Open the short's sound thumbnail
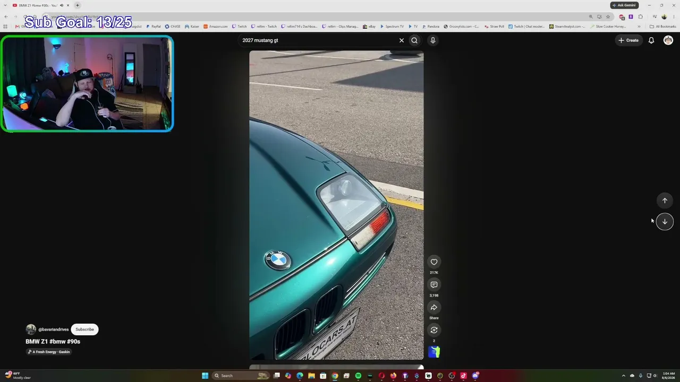Image resolution: width=680 pixels, height=382 pixels. click(x=434, y=352)
